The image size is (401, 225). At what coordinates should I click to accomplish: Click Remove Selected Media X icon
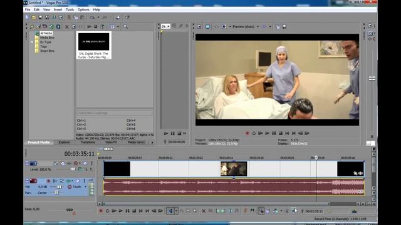click(67, 26)
